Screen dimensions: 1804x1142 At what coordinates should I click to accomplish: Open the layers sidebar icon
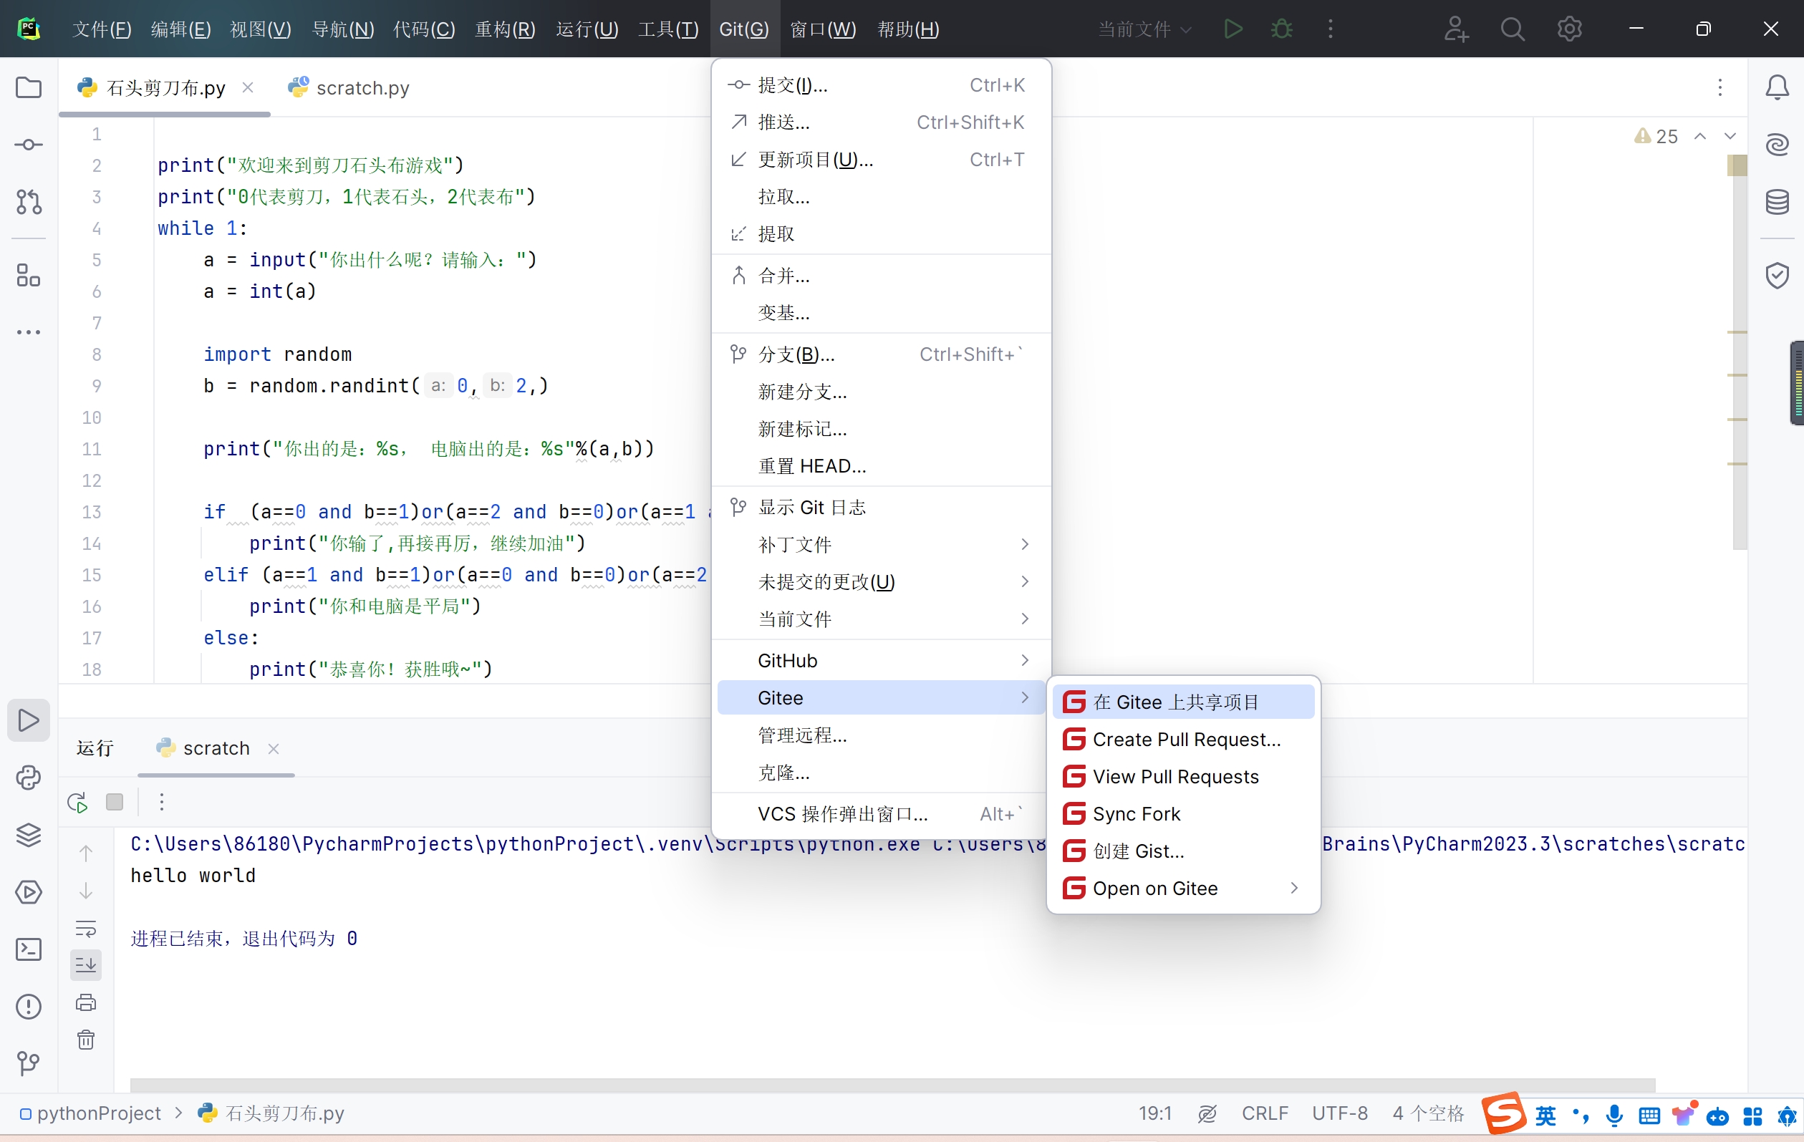click(x=29, y=834)
